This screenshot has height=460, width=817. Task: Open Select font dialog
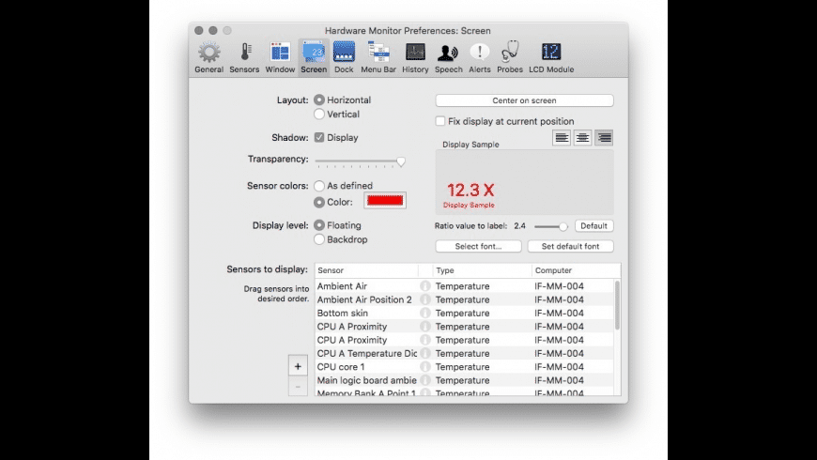click(x=478, y=246)
